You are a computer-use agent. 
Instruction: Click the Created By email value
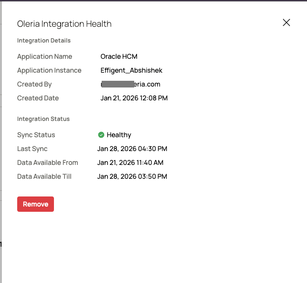(130, 84)
